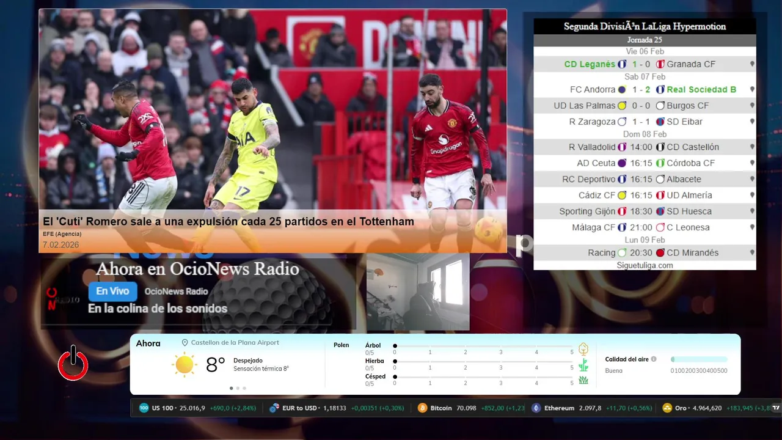Click the CD Mirandés red badge

tap(660, 253)
